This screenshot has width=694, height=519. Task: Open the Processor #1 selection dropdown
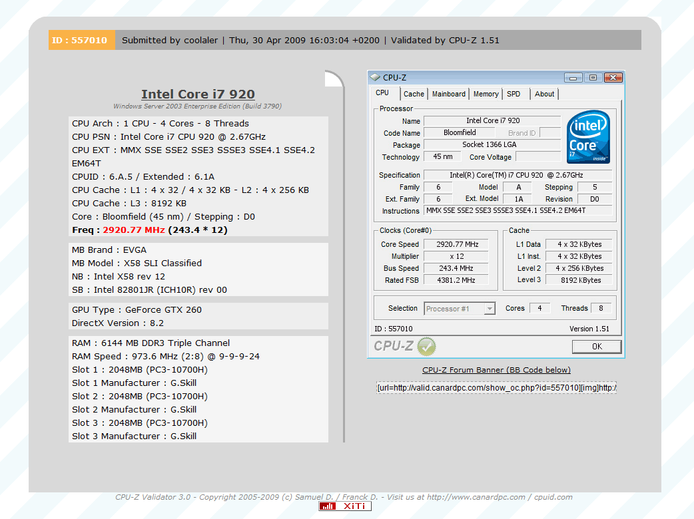(x=489, y=309)
